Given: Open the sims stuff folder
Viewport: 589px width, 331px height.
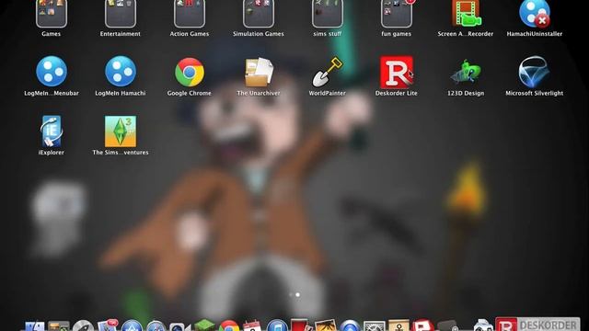Looking at the screenshot, I should [x=328, y=14].
